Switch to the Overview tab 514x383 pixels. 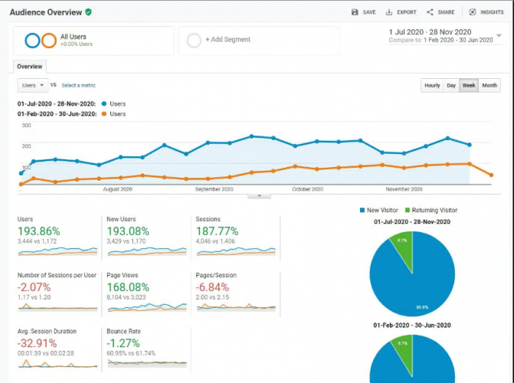click(x=30, y=67)
